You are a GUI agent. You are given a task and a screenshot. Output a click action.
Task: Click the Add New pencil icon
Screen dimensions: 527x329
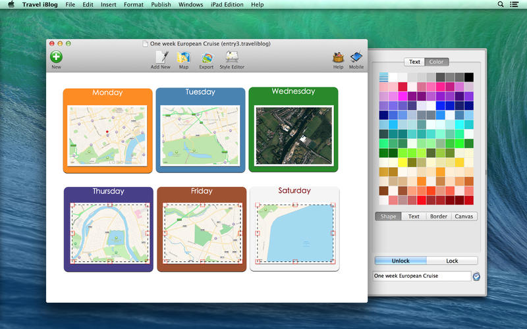tap(161, 57)
